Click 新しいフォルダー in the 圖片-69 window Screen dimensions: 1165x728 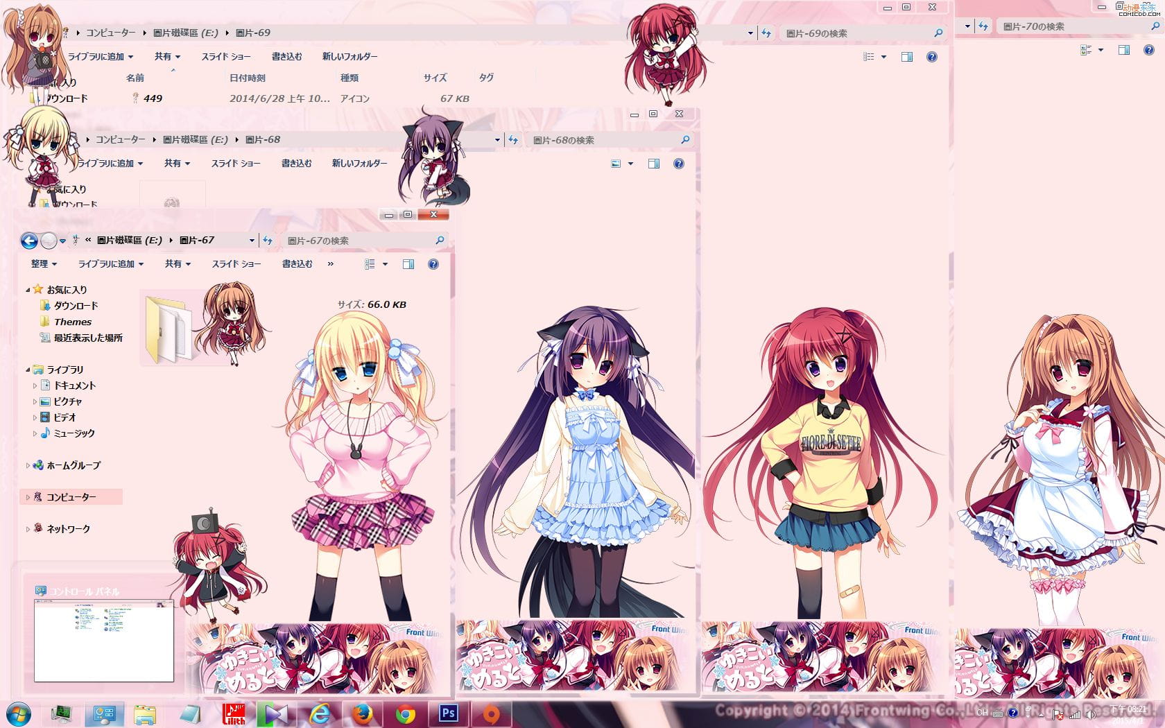click(349, 57)
